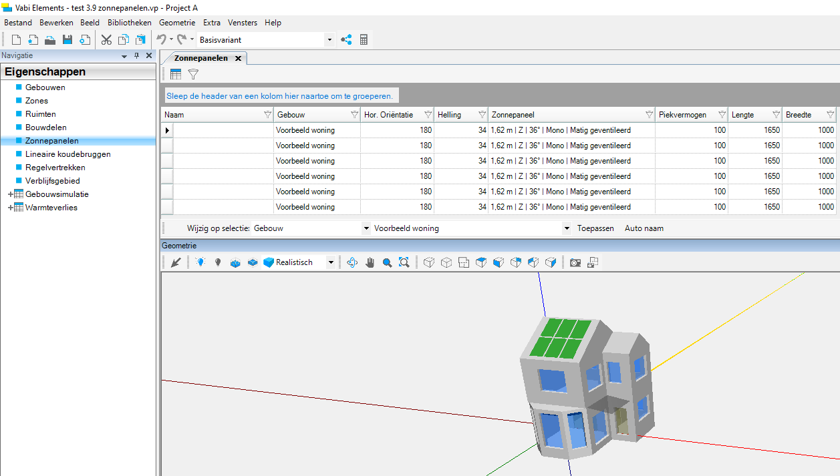Click the orbit/rotate view tool

(x=352, y=263)
